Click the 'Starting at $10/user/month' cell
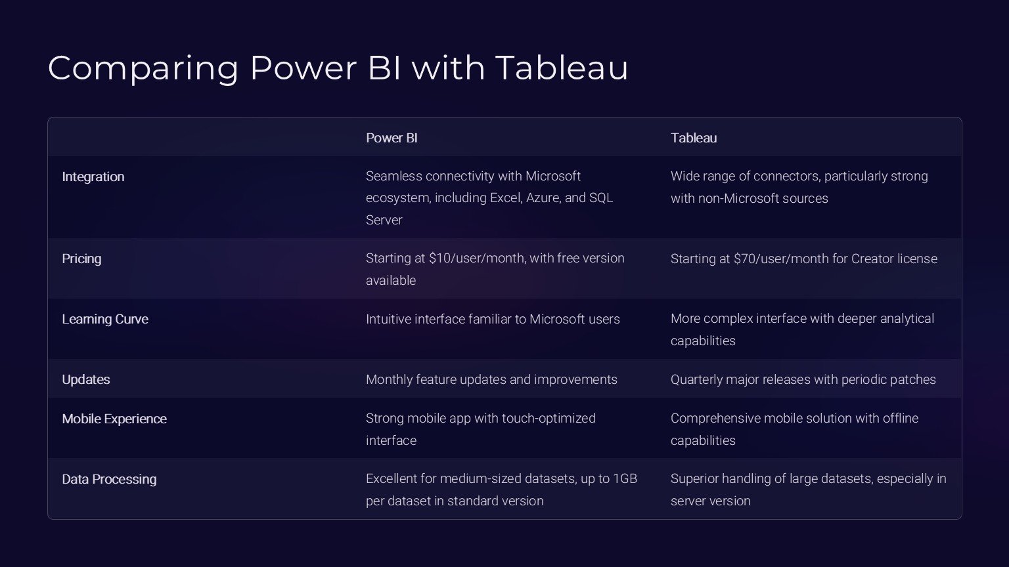Image resolution: width=1009 pixels, height=567 pixels. [x=495, y=269]
